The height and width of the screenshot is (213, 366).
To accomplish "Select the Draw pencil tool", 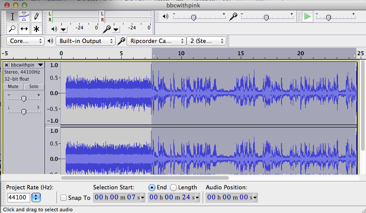I will point(36,17).
